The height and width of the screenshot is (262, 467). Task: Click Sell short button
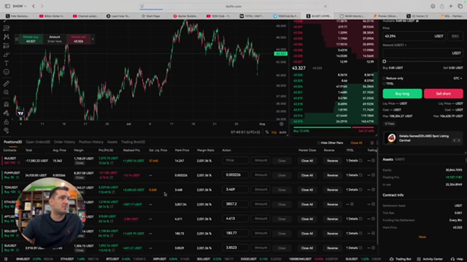[443, 94]
